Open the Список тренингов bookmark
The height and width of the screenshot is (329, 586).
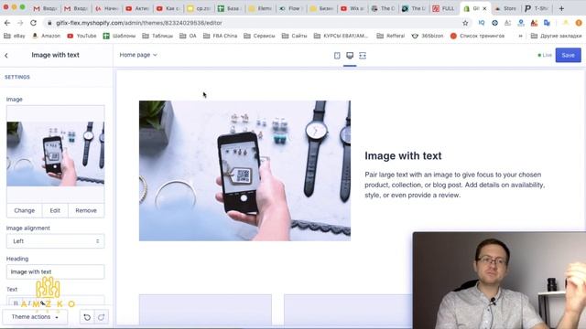pos(477,36)
